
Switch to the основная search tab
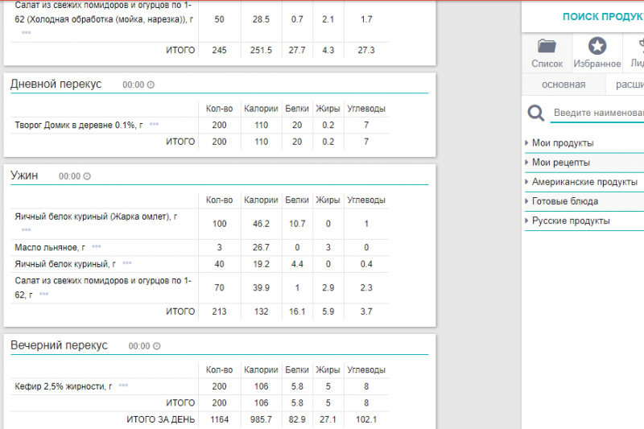point(563,85)
